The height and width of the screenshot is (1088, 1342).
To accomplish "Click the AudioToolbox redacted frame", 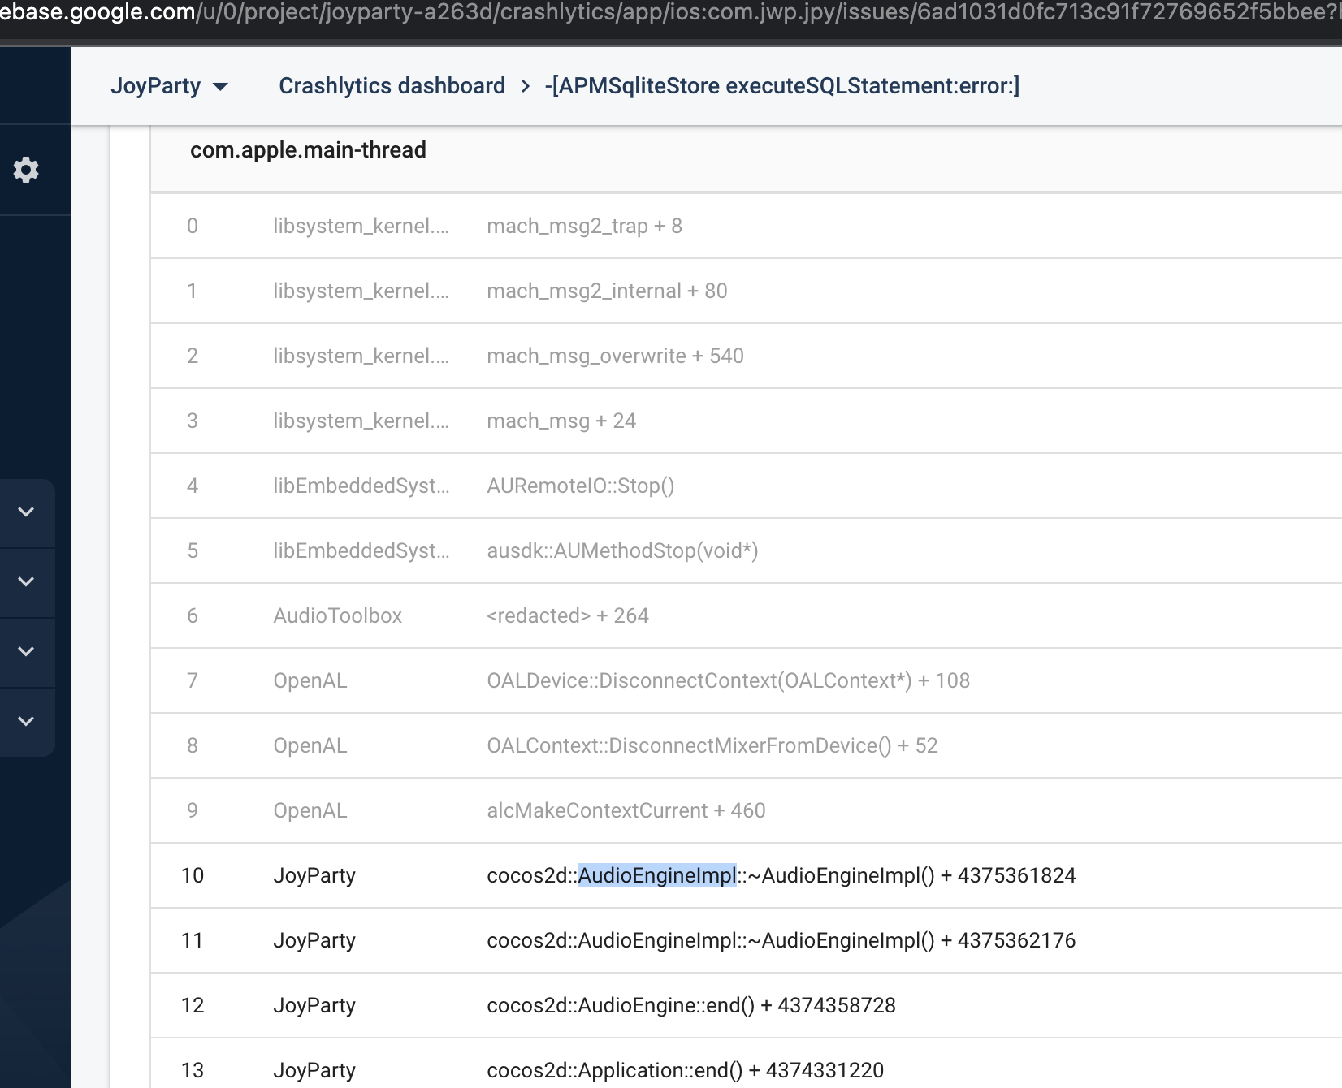I will 567,615.
